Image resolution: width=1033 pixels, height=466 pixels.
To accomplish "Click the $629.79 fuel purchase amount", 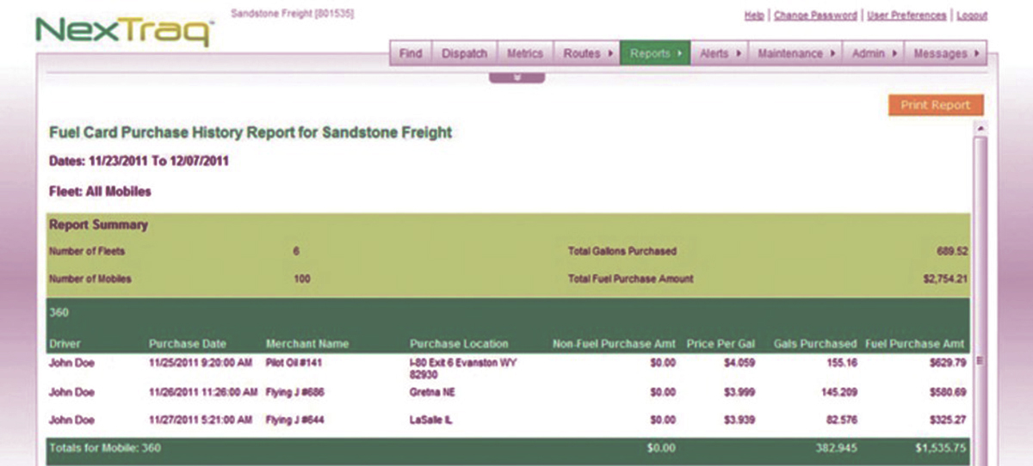I will click(947, 363).
